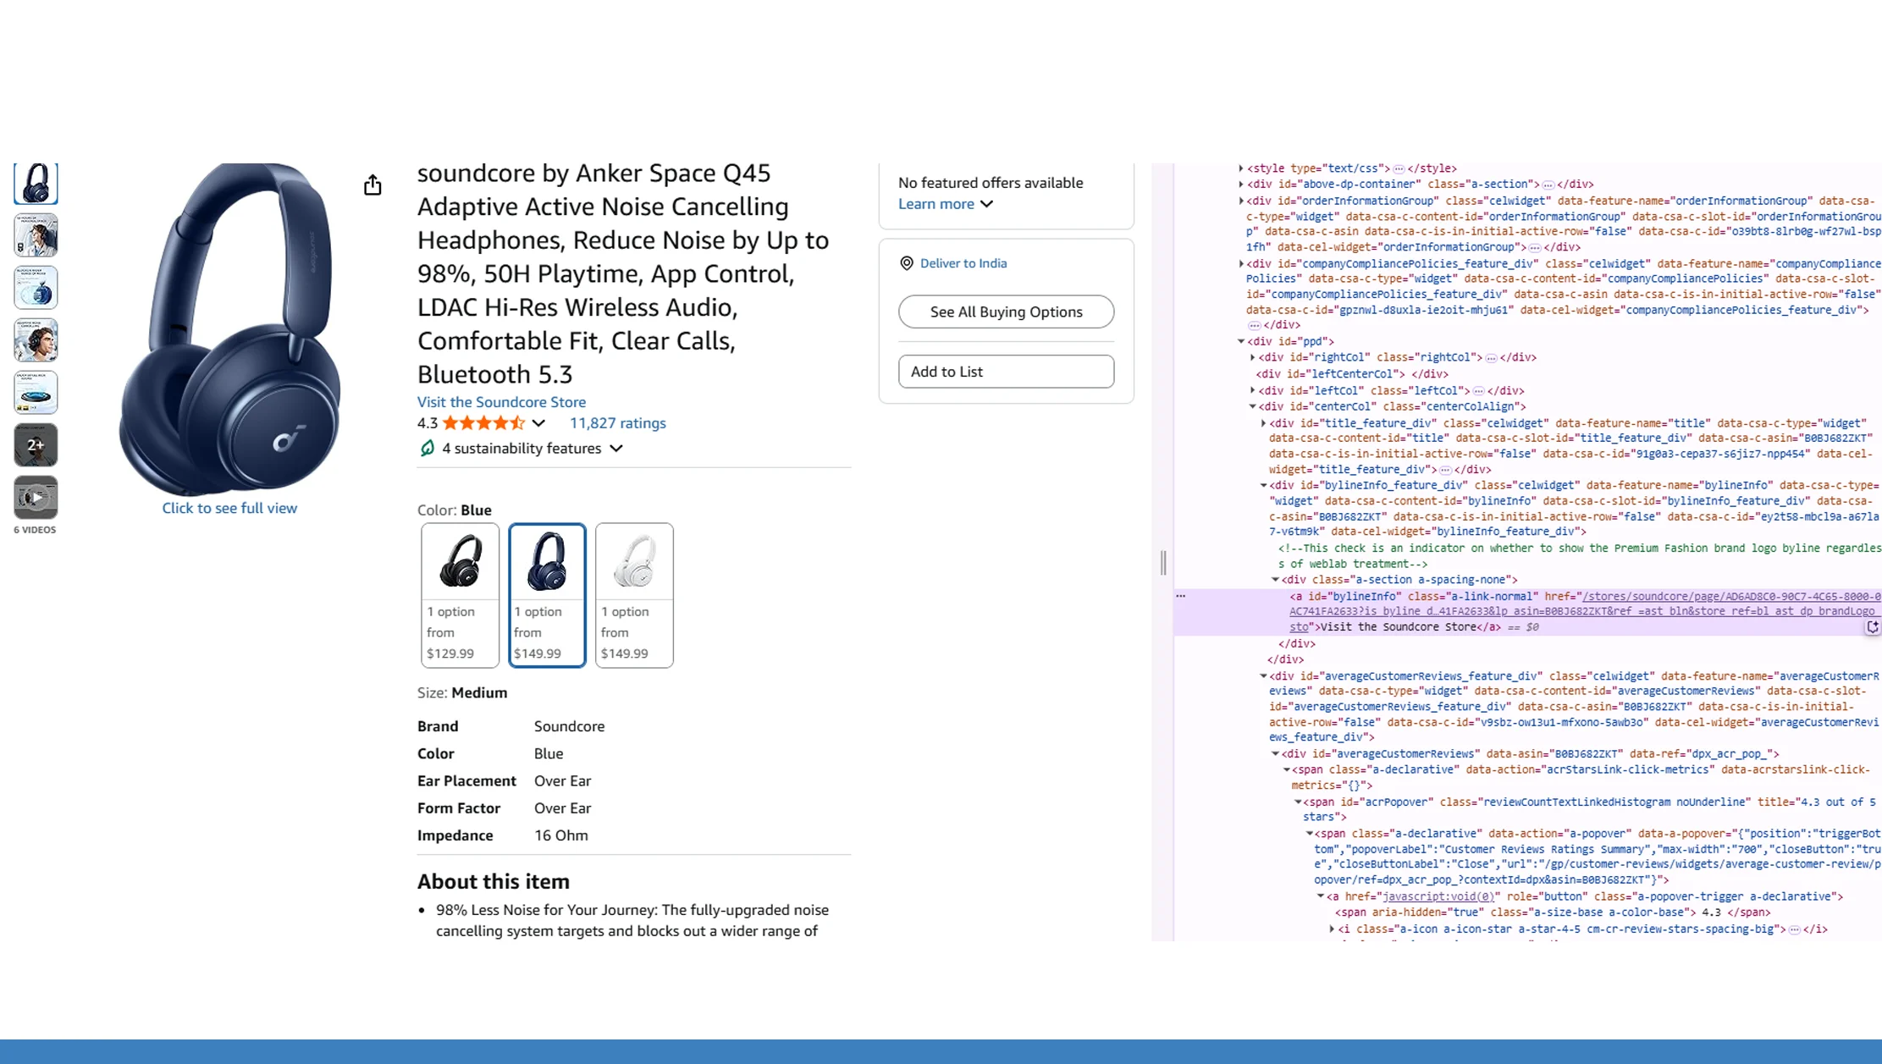Open the 11,827 ratings link
1882x1064 pixels.
pos(618,423)
